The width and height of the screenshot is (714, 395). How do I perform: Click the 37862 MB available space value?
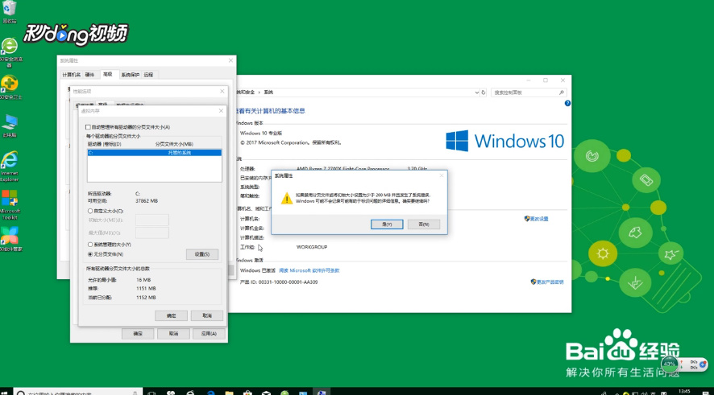(x=147, y=201)
